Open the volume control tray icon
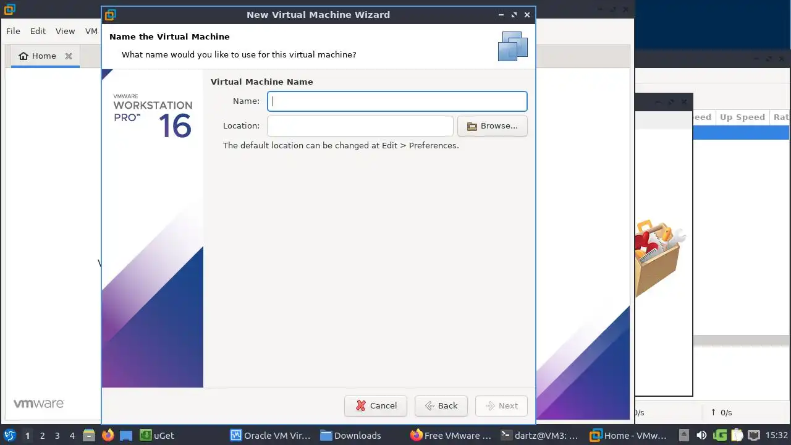 click(x=701, y=436)
